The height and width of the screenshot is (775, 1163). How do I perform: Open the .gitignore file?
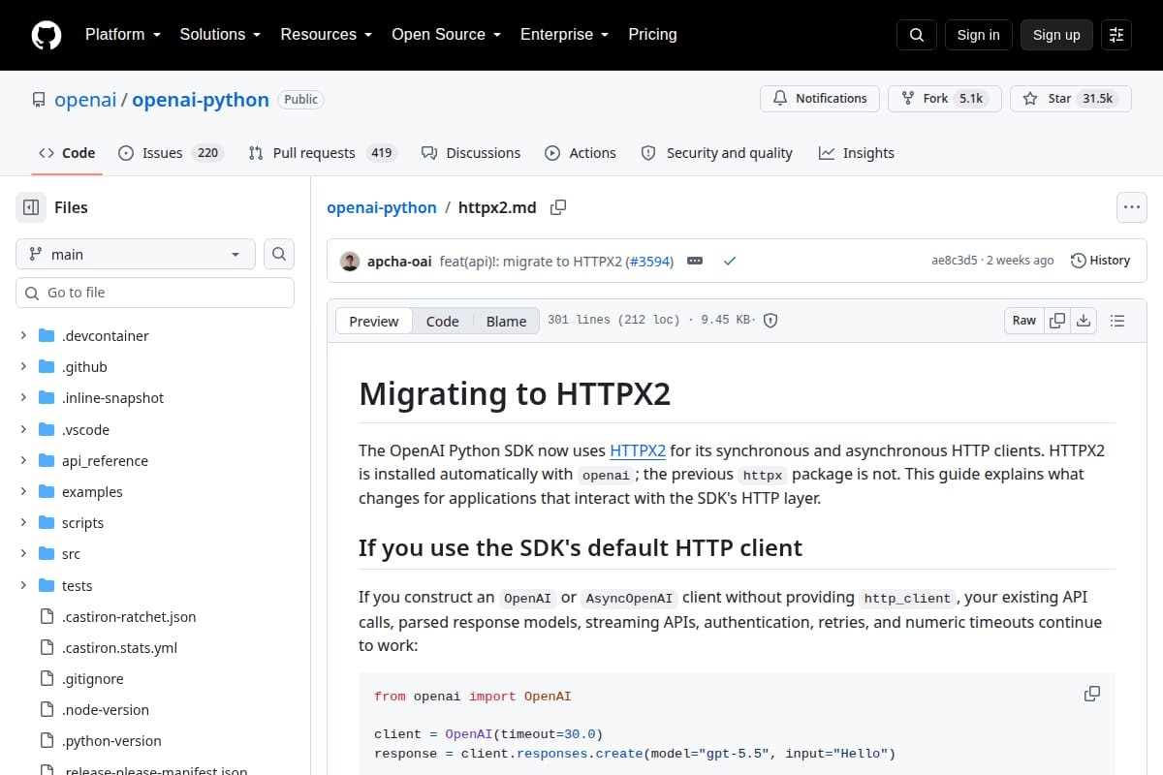pyautogui.click(x=92, y=679)
